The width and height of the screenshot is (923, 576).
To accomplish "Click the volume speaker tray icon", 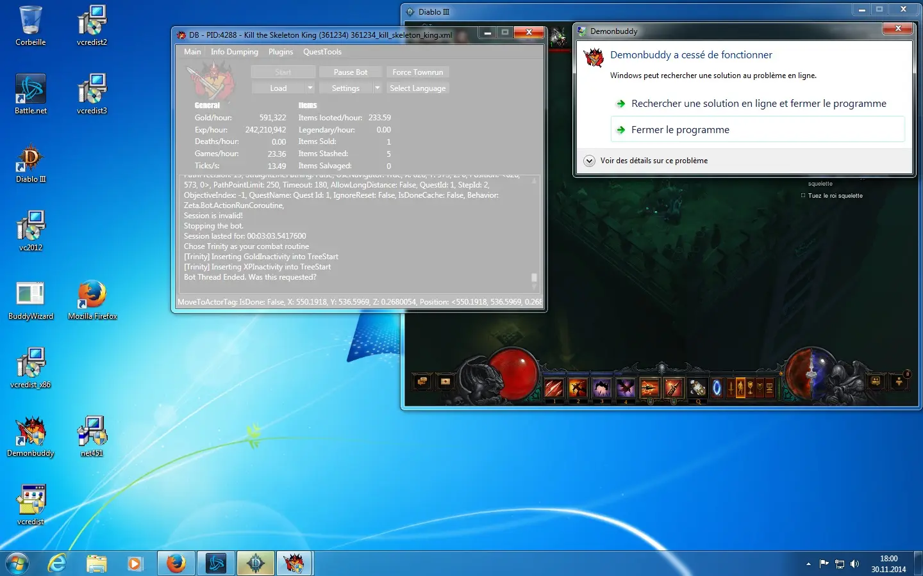I will 854,564.
